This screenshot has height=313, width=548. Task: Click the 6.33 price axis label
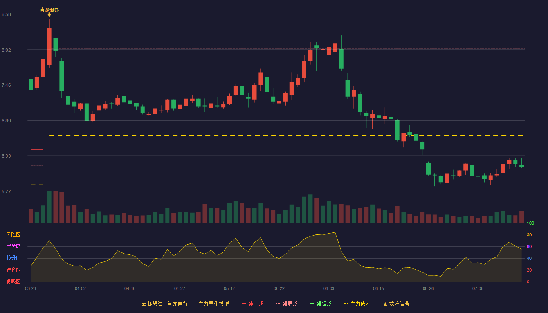(x=6, y=156)
